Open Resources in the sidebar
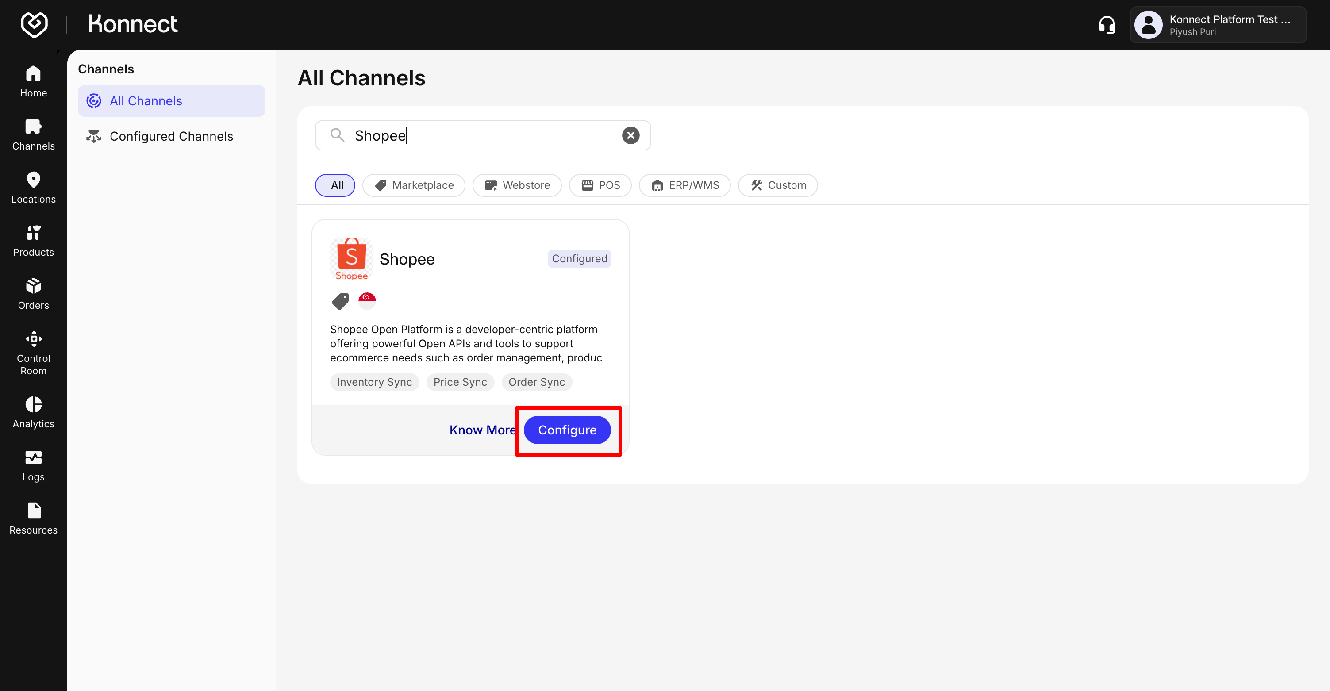The height and width of the screenshot is (691, 1330). point(34,518)
